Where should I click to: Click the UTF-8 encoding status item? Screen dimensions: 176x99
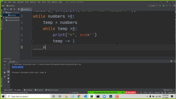150,93
